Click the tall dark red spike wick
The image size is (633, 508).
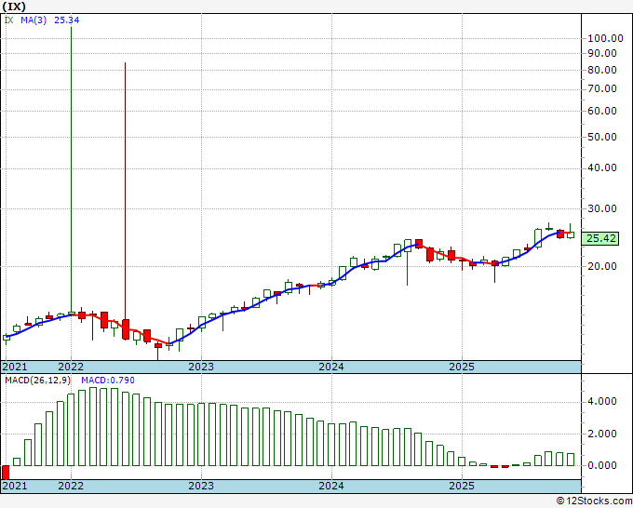pos(125,186)
